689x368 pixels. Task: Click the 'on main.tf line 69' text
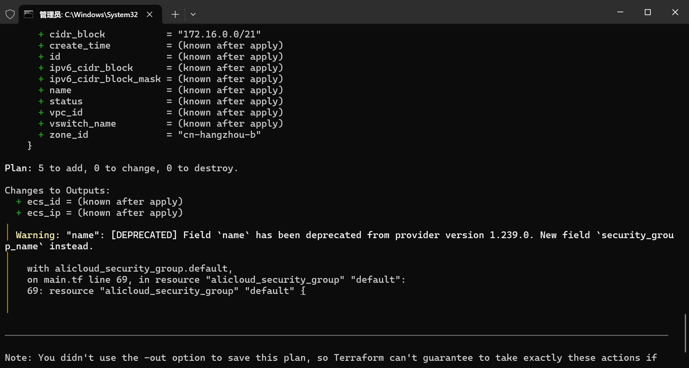[77, 280]
